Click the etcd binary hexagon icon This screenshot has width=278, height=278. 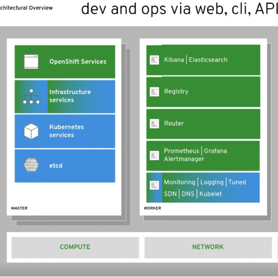(31, 165)
